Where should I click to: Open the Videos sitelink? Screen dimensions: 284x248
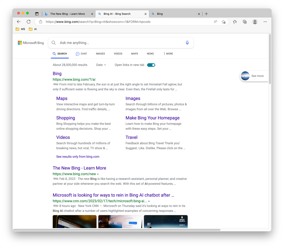click(x=63, y=137)
